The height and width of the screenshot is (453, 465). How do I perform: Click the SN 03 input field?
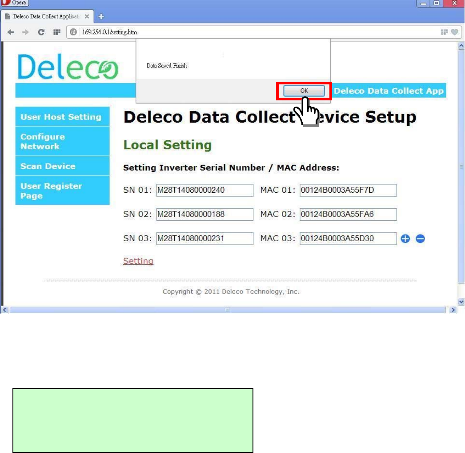pos(204,238)
